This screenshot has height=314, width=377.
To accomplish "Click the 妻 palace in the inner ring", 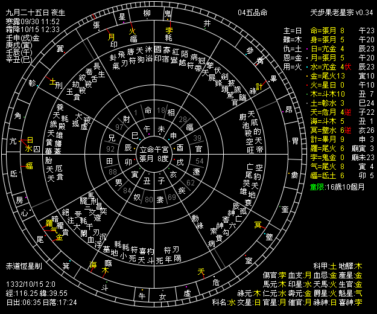I will click(x=160, y=199).
